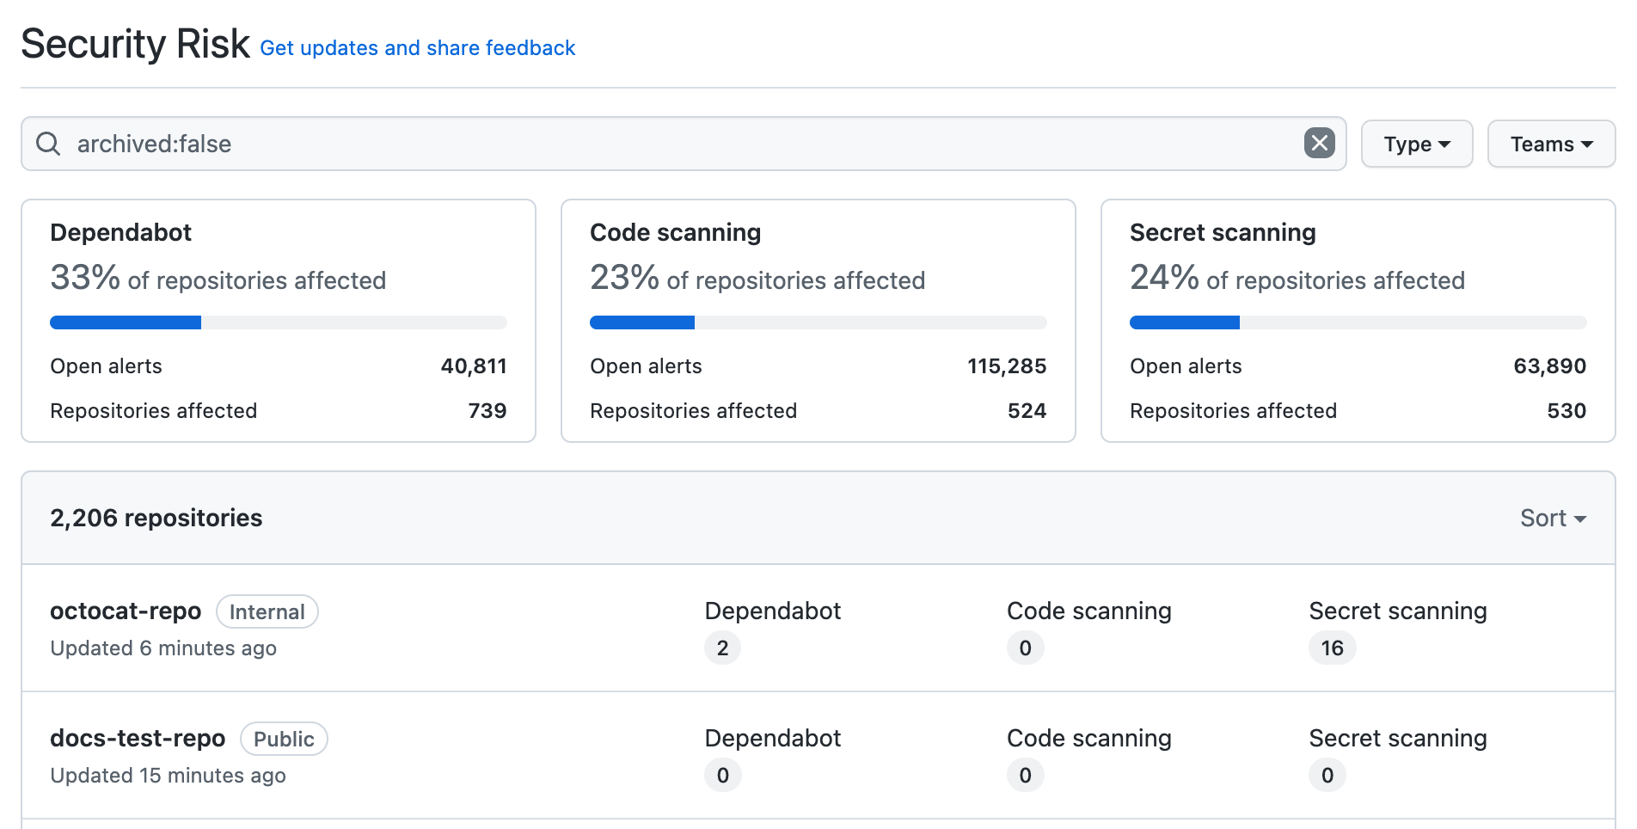
Task: Click into the archived:false search field
Action: (x=684, y=144)
